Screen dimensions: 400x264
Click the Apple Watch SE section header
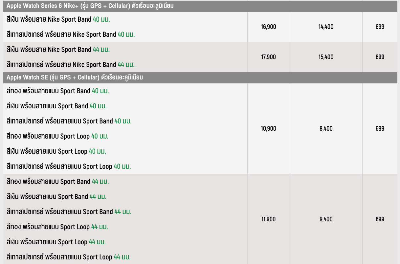pos(75,77)
